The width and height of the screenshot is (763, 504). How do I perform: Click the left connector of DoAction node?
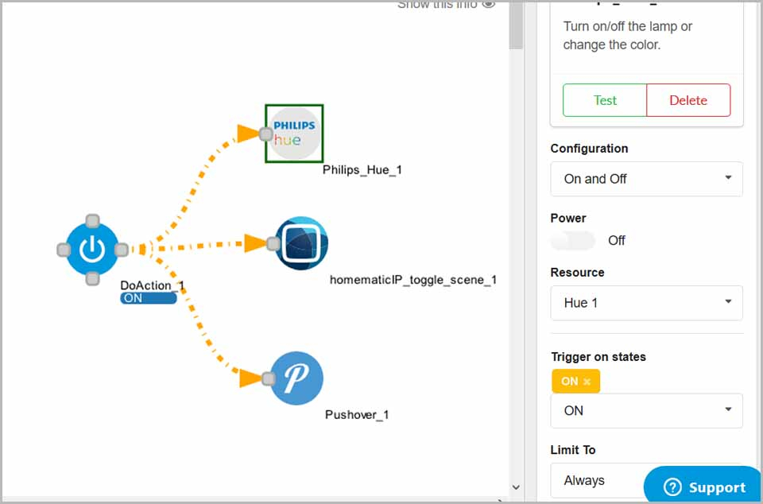[64, 250]
